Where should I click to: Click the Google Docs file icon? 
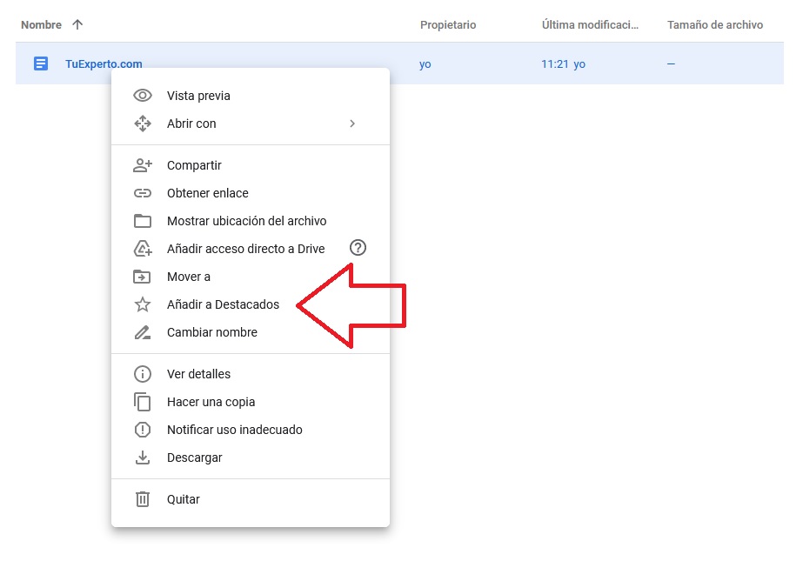(41, 63)
